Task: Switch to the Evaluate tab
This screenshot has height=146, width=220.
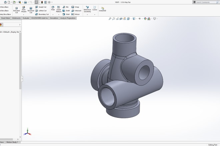Action: 26,18
